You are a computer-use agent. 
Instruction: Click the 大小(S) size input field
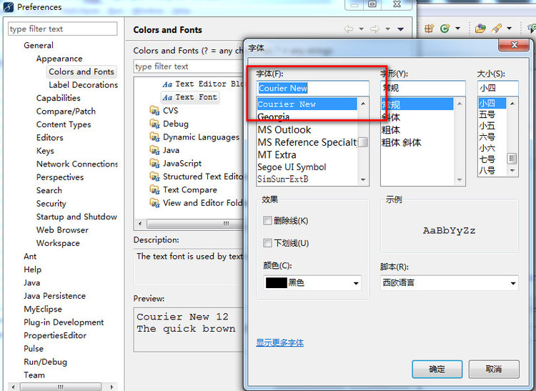click(497, 88)
